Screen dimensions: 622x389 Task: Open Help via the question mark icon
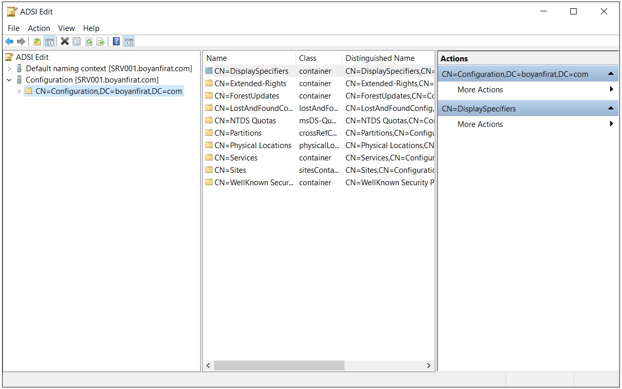click(117, 42)
